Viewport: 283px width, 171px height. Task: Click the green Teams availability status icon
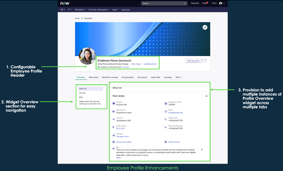pos(98,67)
